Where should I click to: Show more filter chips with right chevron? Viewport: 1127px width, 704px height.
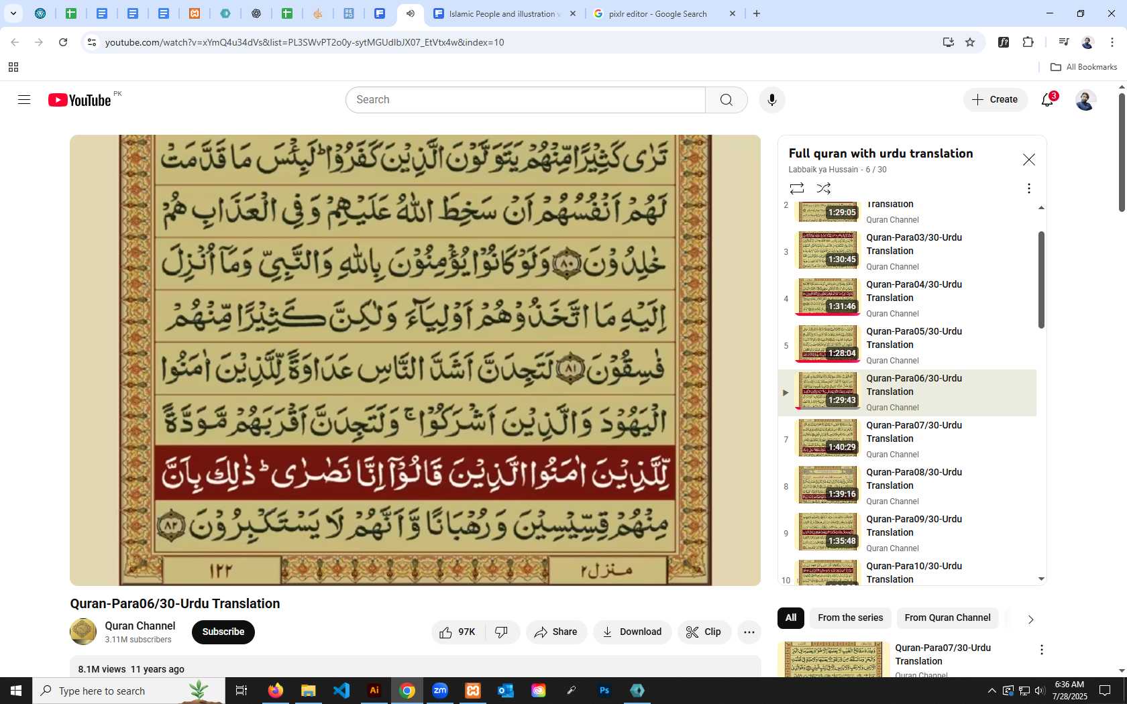tap(1031, 619)
